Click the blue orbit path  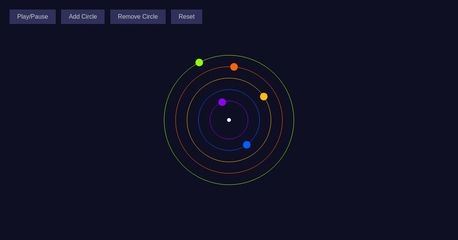229,150
